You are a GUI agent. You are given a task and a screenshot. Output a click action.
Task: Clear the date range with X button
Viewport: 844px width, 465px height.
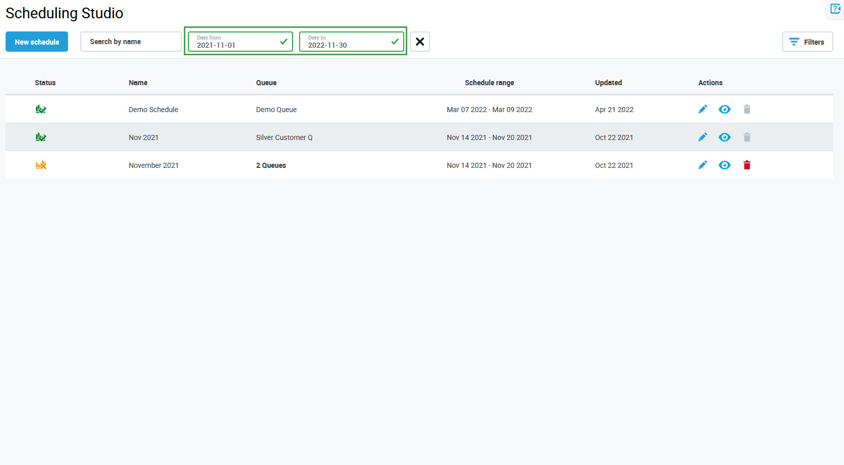point(420,42)
